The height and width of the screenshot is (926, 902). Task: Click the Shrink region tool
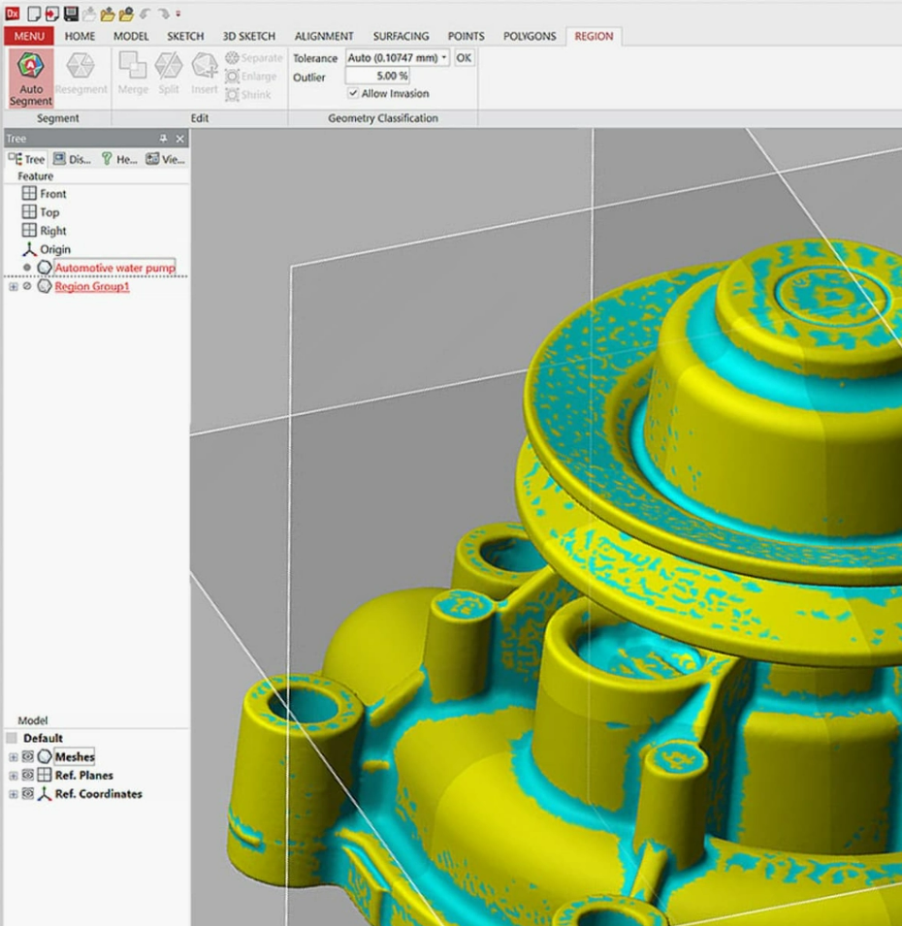248,95
